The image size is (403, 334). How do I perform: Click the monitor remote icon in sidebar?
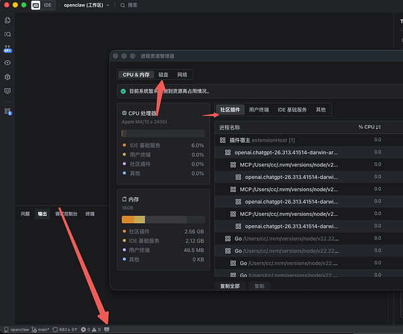coord(7,91)
